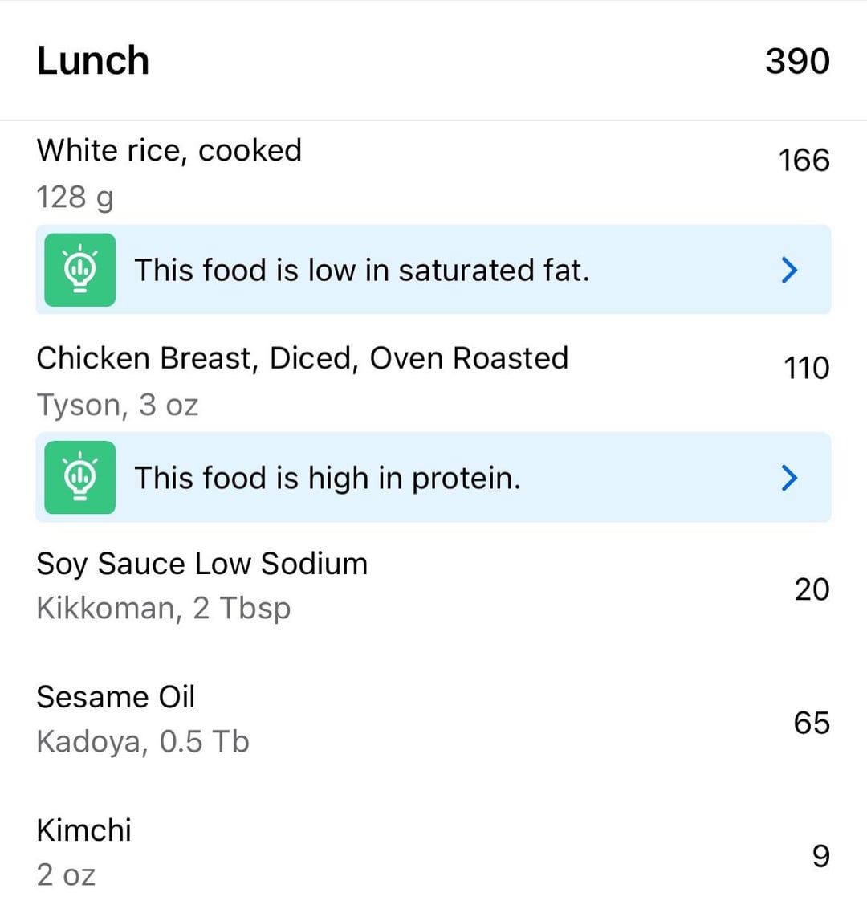Tap the 128 g serving size for rice

75,197
